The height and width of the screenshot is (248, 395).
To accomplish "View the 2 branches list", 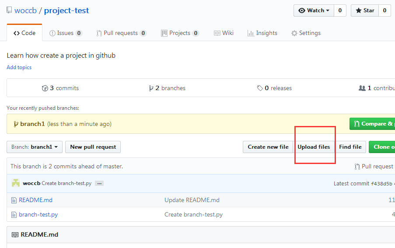I will [x=167, y=88].
